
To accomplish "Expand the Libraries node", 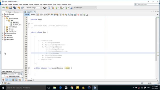I will pos(4,29).
